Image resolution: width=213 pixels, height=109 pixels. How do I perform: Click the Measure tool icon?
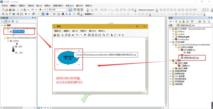coord(59,14)
